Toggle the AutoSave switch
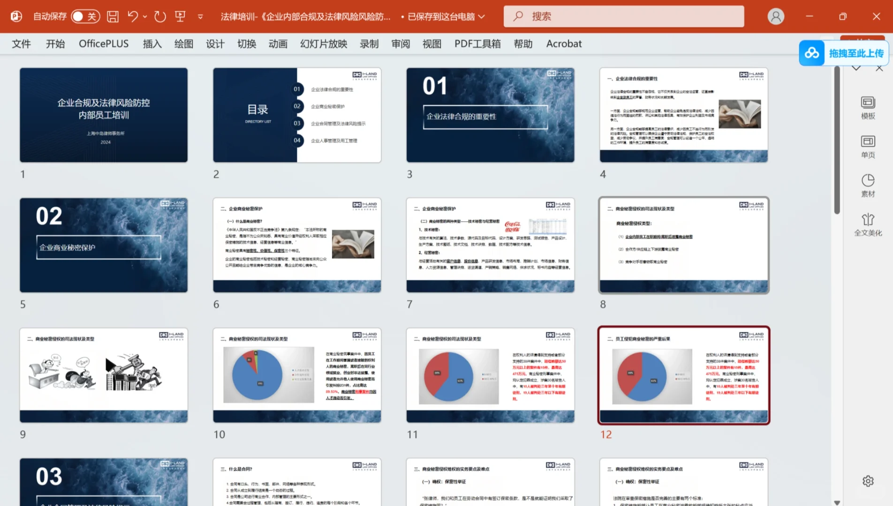 [x=85, y=16]
